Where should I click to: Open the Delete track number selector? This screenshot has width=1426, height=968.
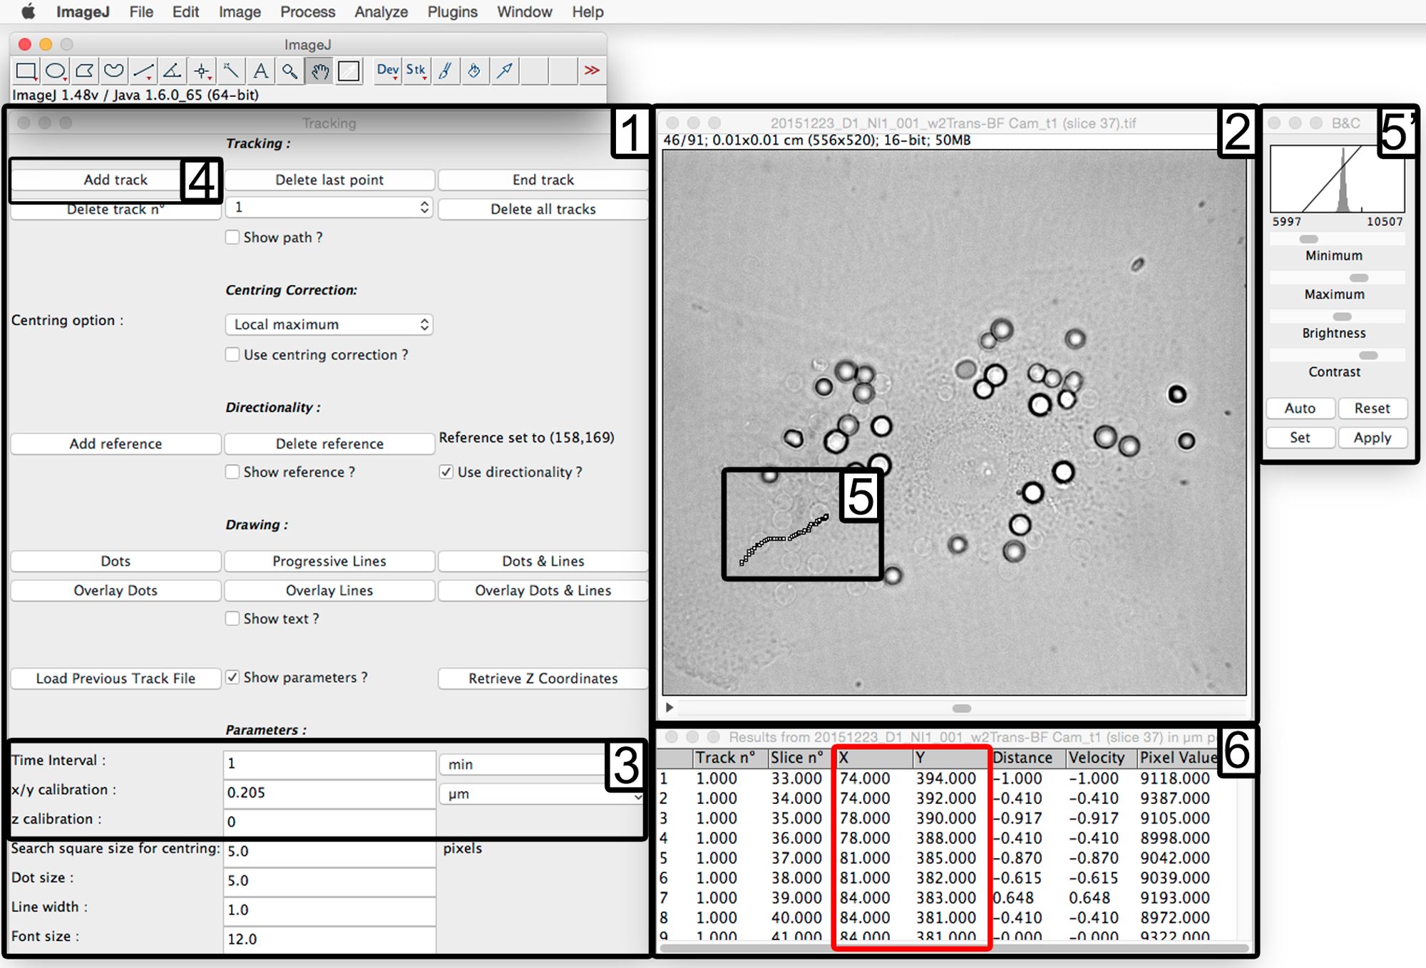click(x=329, y=207)
